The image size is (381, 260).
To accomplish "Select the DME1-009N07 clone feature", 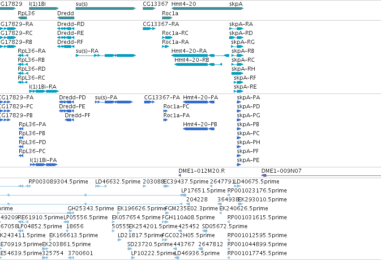I will click(x=321, y=175).
